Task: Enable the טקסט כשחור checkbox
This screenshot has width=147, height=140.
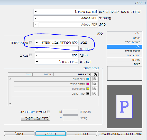Action: [30, 43]
